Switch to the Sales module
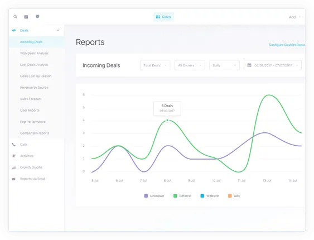The image size is (314, 240). click(163, 17)
